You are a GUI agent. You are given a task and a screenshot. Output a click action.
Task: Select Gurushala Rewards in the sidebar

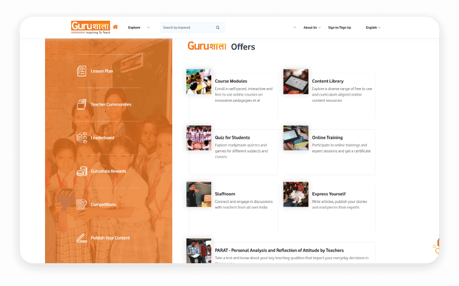point(108,171)
